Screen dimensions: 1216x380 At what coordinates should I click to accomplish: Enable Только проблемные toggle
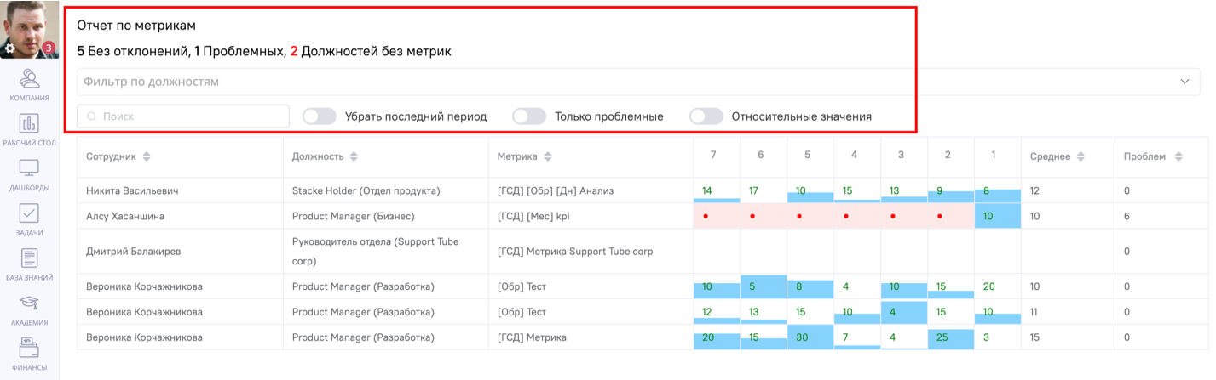pyautogui.click(x=529, y=116)
